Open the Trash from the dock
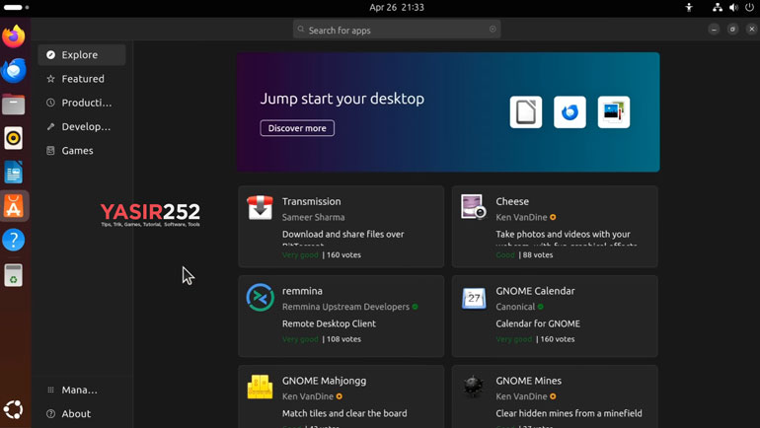The width and height of the screenshot is (760, 428). pyautogui.click(x=14, y=275)
